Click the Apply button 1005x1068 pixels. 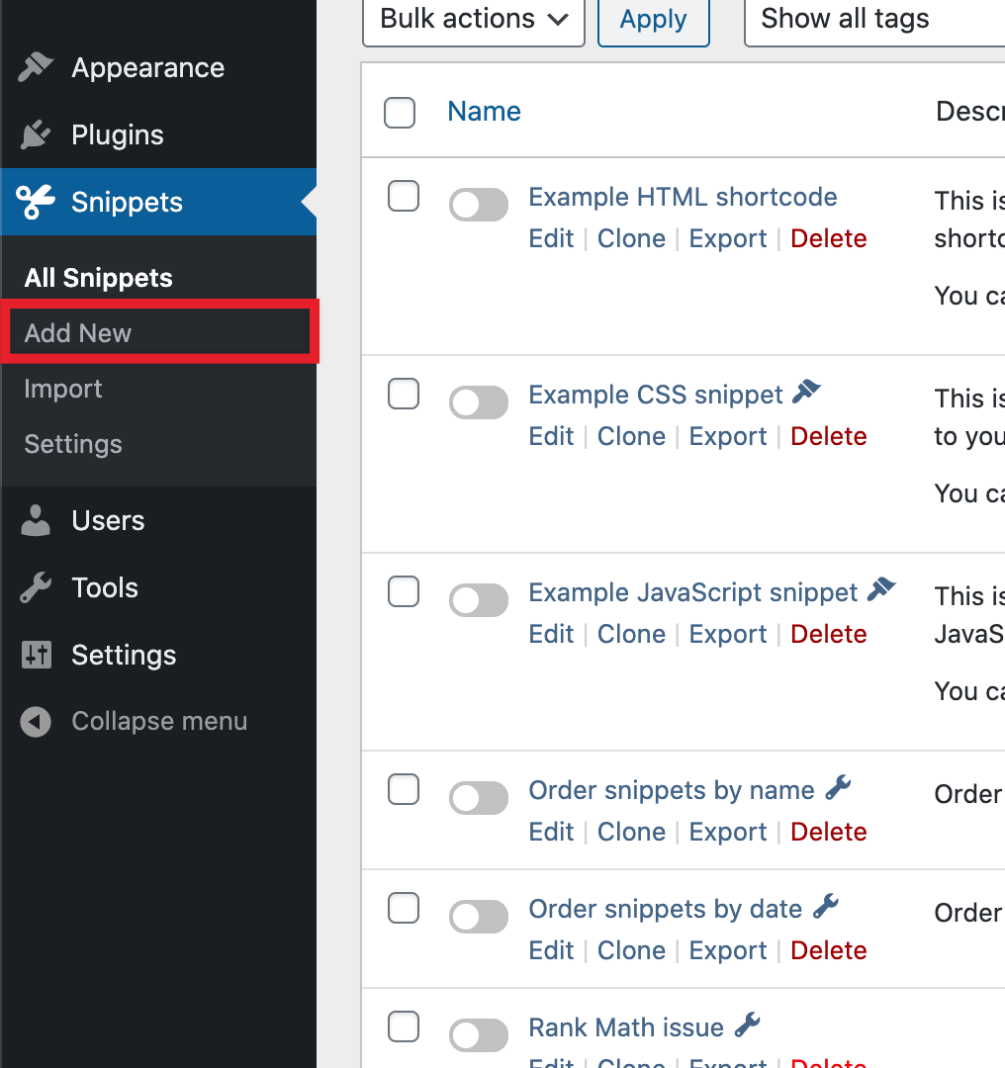click(654, 19)
